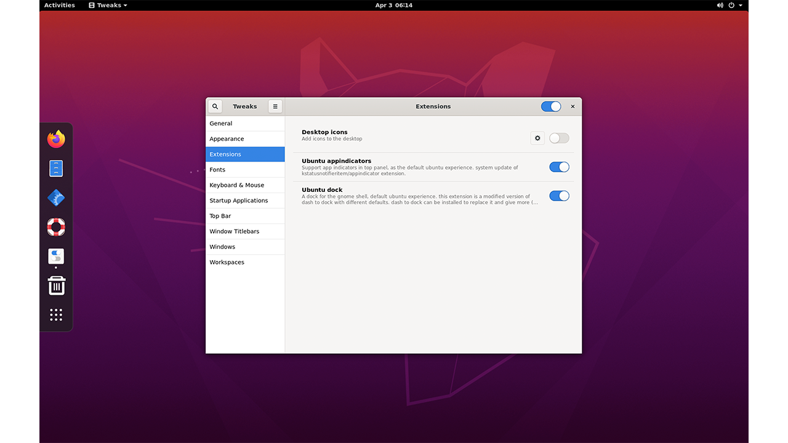Expand the Tweaks app menu in top bar

108,5
